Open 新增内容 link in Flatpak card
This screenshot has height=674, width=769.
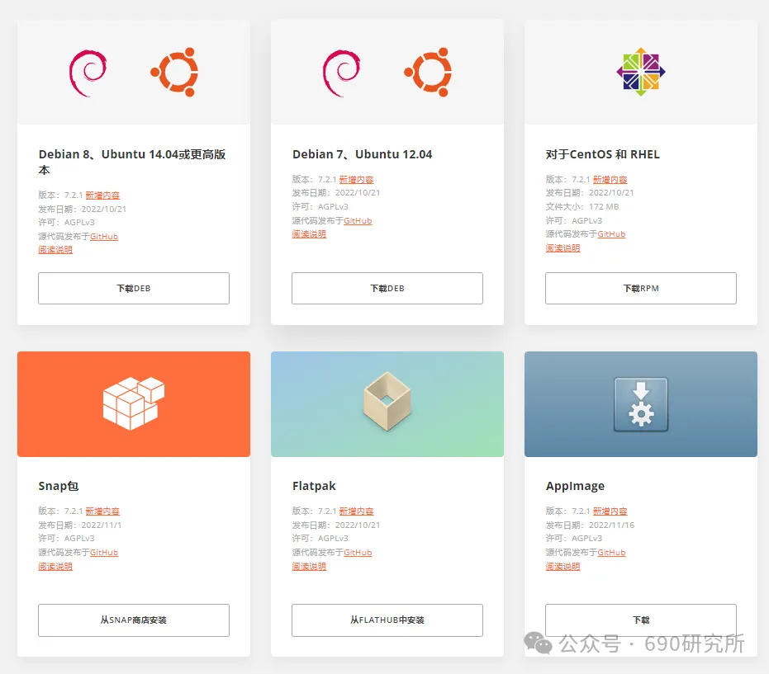[356, 511]
